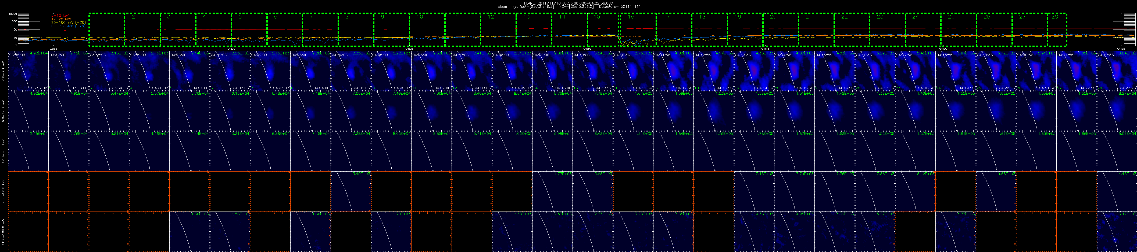Click the 04:25 tick label on light curve axis
The image size is (1137, 252).
[1121, 49]
